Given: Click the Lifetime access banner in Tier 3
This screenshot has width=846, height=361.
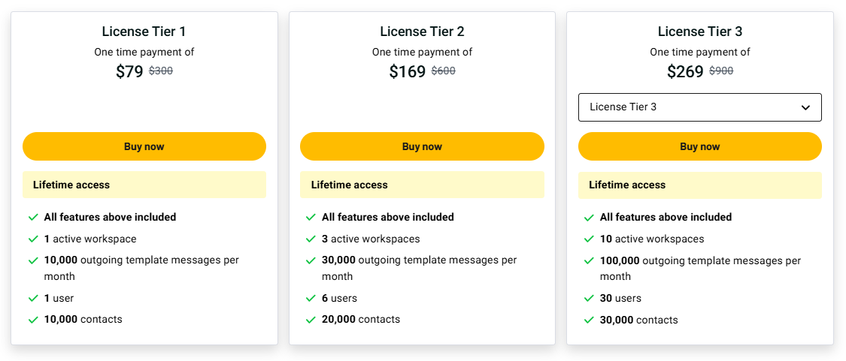Looking at the screenshot, I should point(699,185).
